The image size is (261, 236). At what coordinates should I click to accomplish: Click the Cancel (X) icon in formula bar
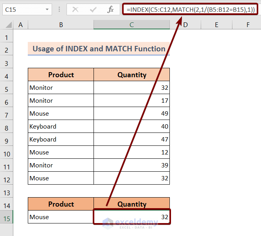click(x=75, y=9)
